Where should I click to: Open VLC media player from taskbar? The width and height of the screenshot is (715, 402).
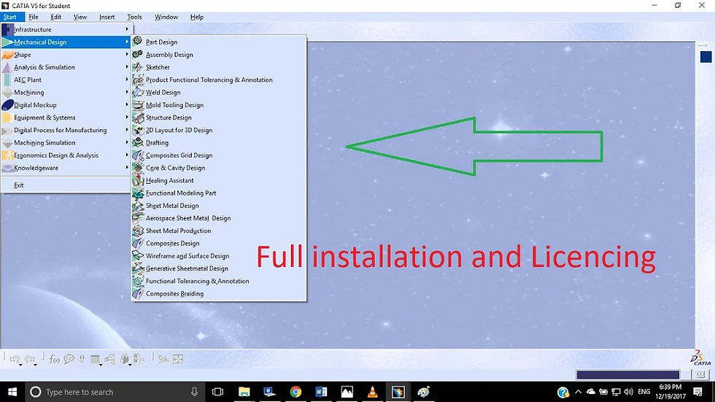[x=373, y=392]
